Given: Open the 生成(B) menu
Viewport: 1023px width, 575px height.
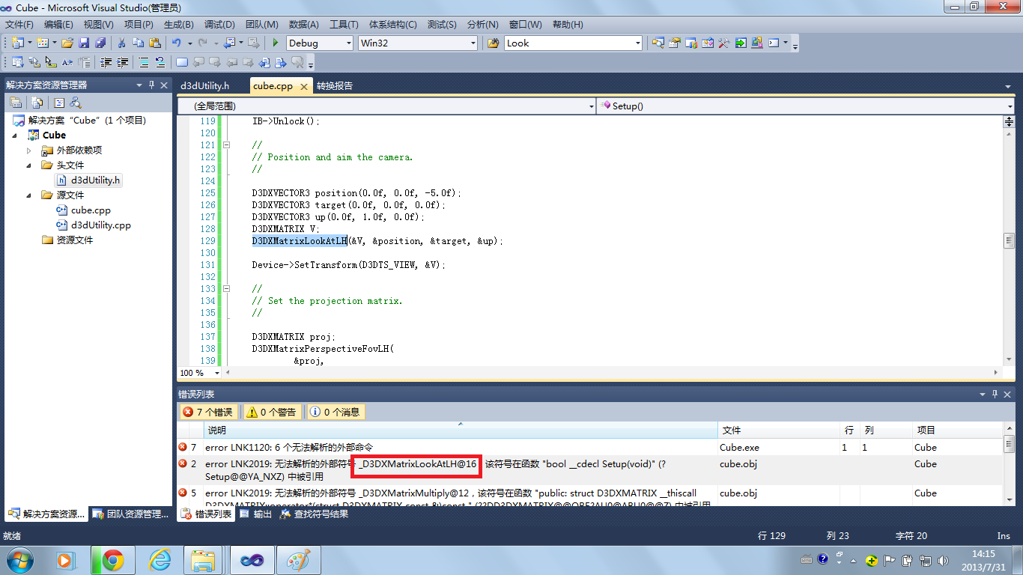Looking at the screenshot, I should [x=178, y=25].
